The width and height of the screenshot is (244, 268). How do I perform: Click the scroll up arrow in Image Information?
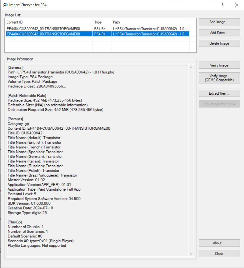(191, 67)
